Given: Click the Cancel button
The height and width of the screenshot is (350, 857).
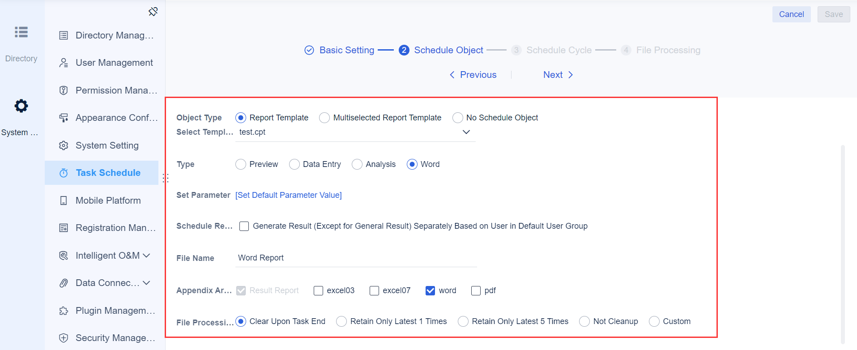Looking at the screenshot, I should (791, 14).
